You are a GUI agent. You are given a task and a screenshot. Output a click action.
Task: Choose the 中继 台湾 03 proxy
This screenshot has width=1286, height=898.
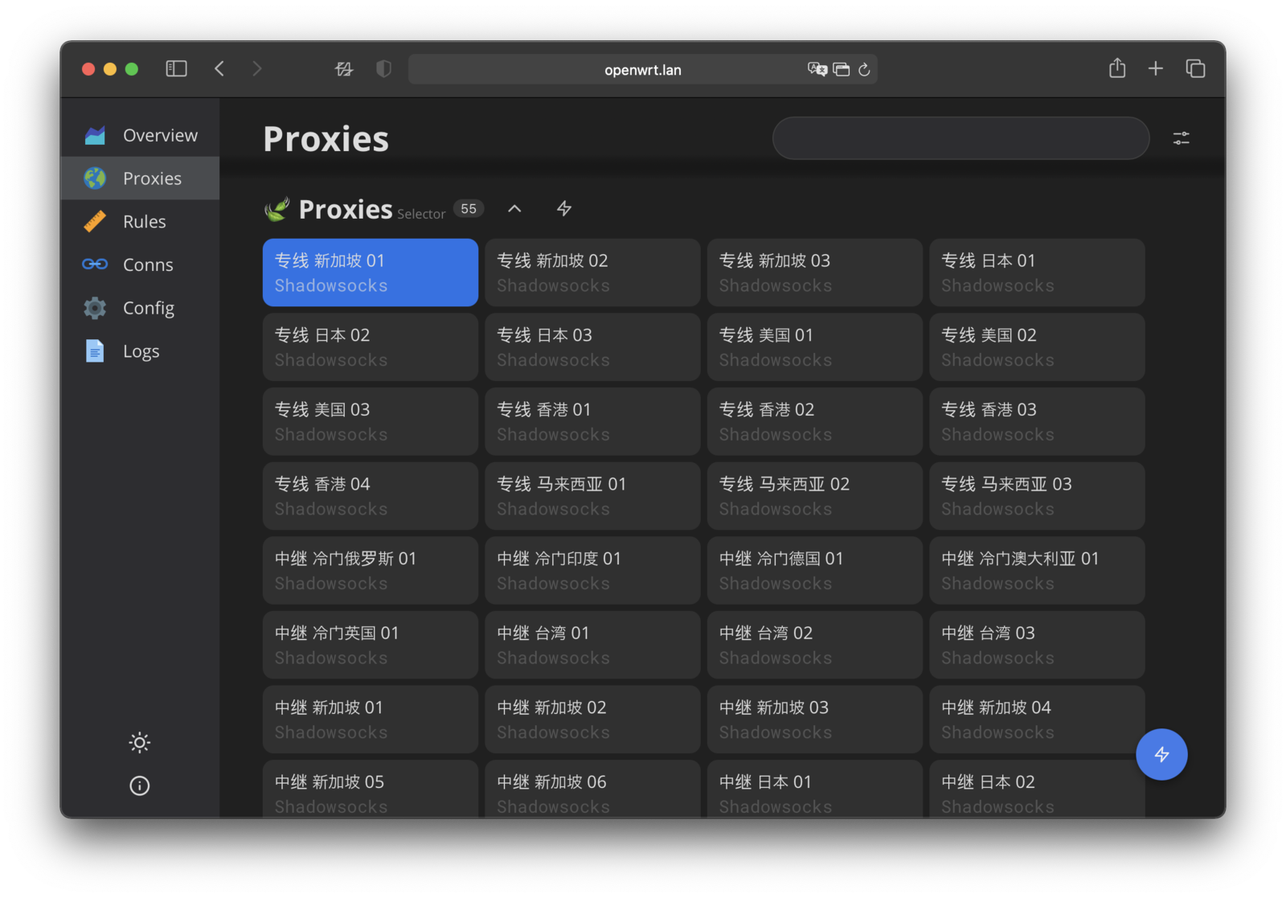coord(1037,645)
